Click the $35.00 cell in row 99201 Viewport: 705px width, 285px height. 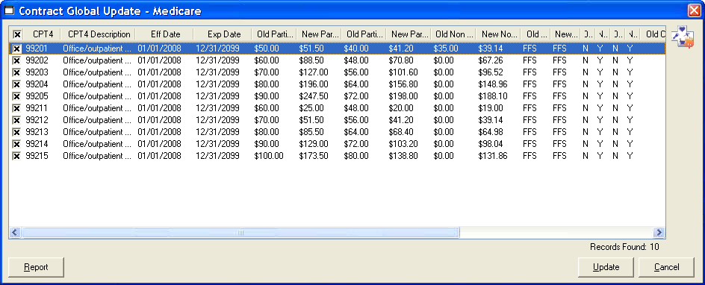pos(446,48)
